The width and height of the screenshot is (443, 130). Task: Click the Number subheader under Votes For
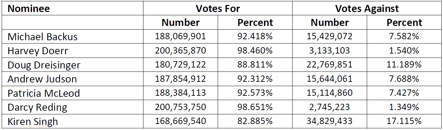181,23
